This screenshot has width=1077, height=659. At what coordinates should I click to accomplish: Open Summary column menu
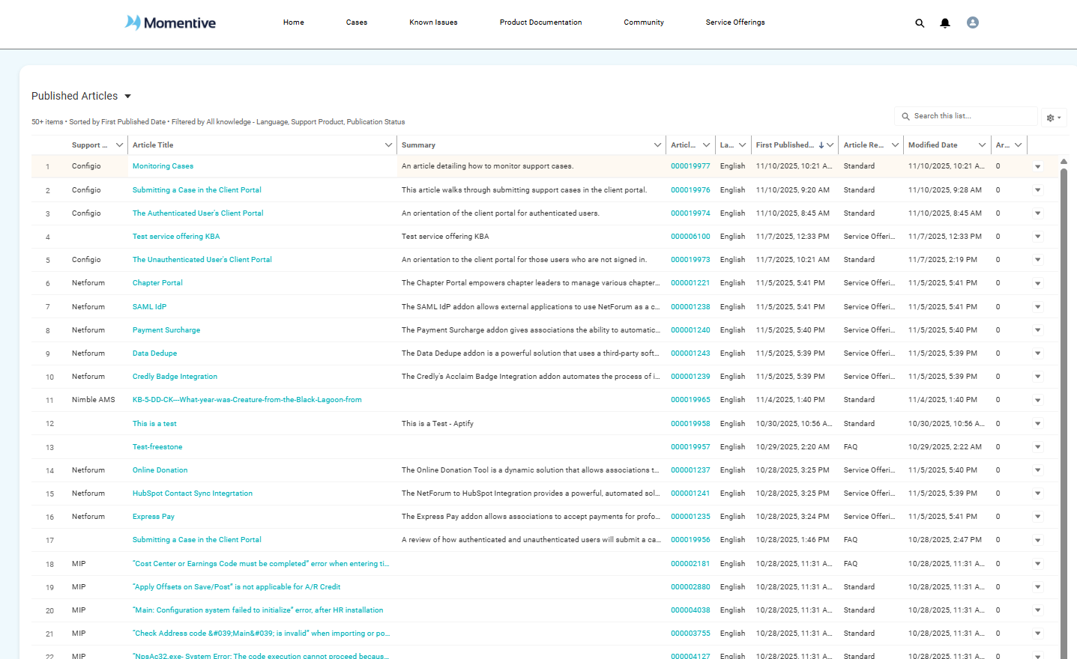[657, 145]
